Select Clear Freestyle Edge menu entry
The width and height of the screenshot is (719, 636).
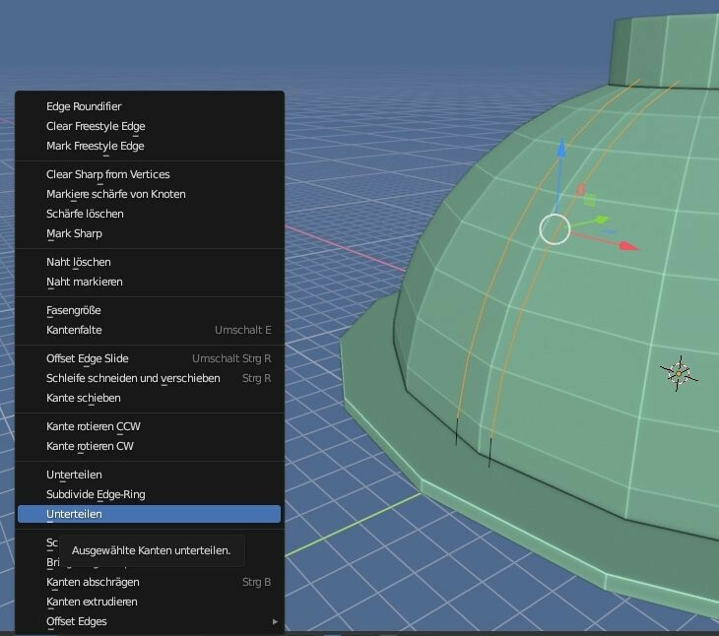point(149,126)
